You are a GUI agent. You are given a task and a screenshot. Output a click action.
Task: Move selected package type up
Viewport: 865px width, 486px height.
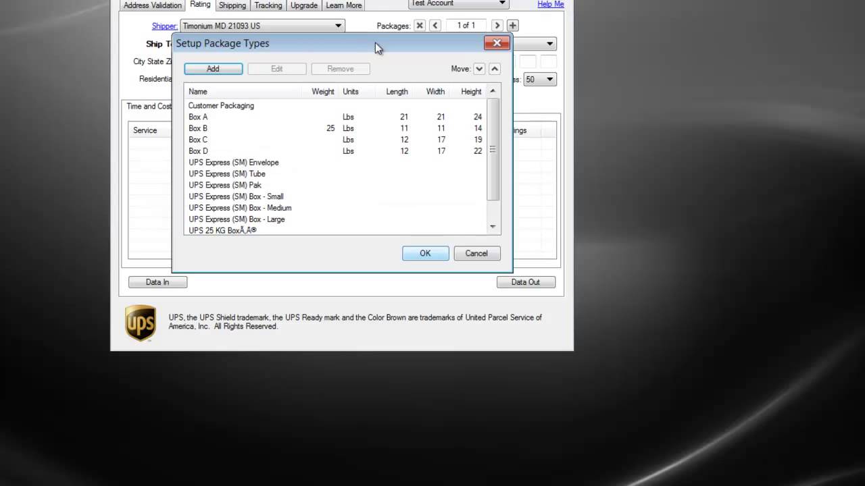coord(495,69)
